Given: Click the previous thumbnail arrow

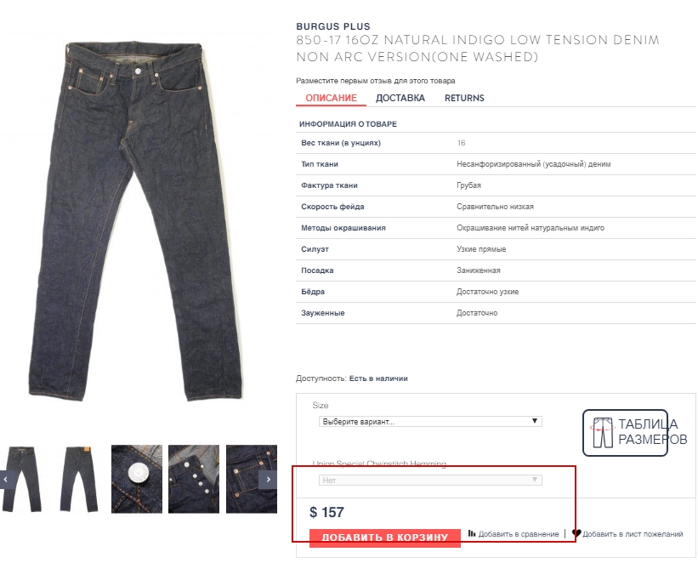Looking at the screenshot, I should point(6,480).
